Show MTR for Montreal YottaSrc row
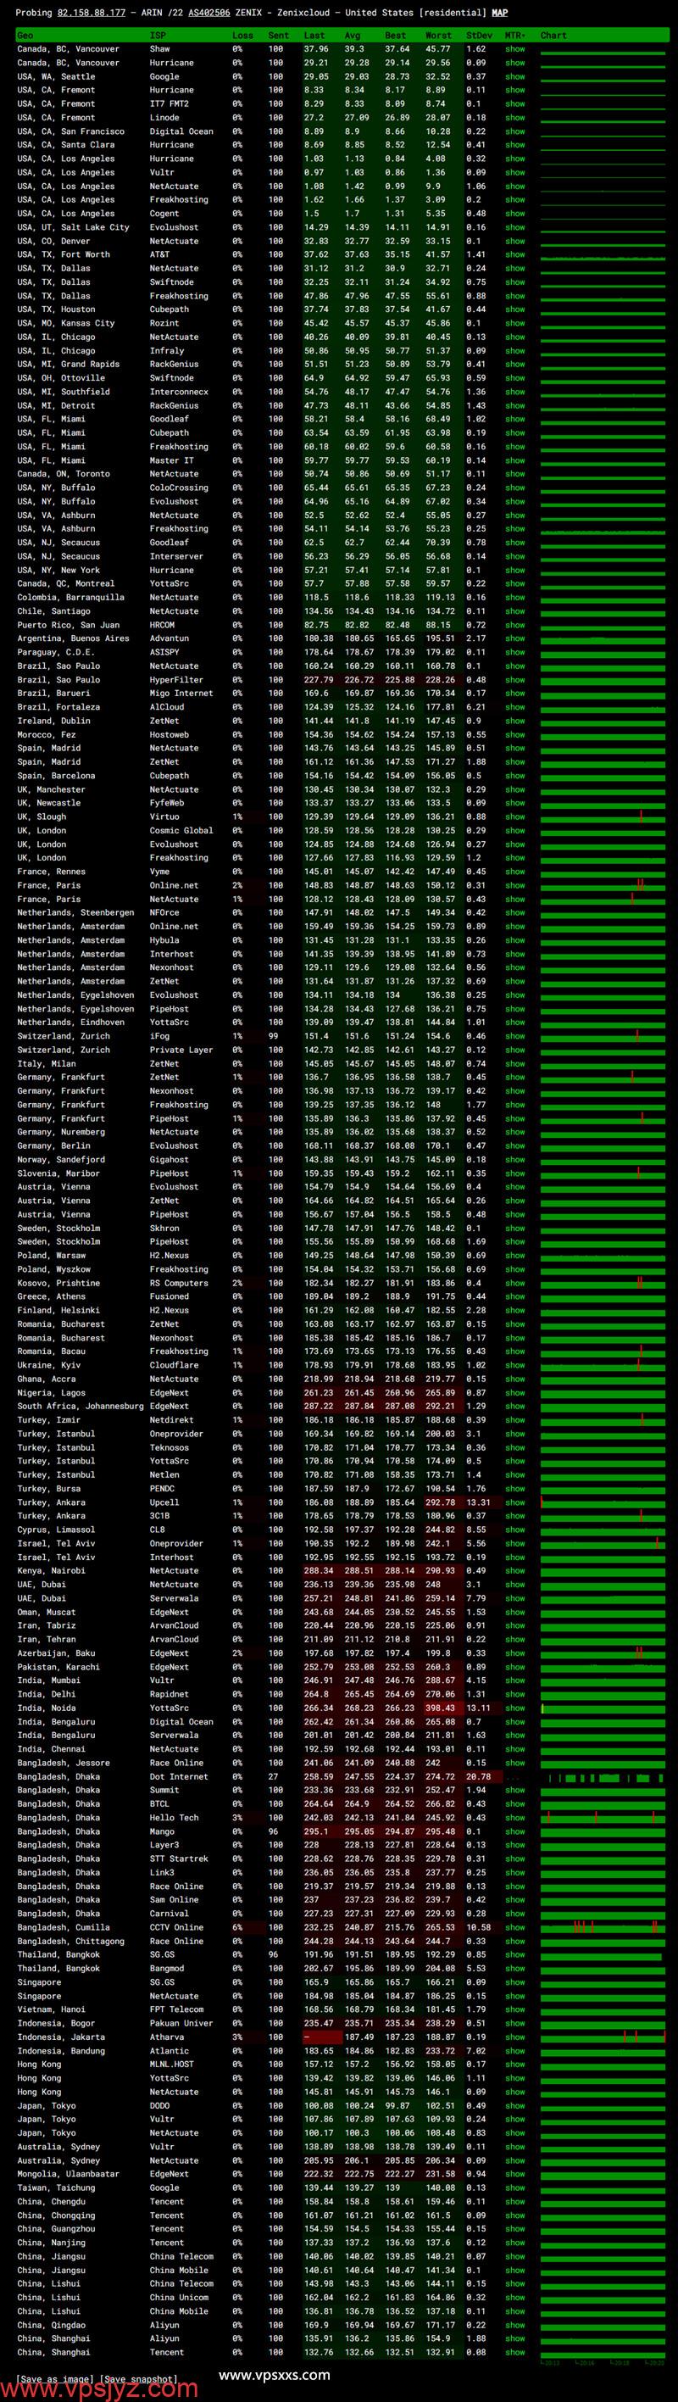678x2402 pixels. (x=514, y=583)
